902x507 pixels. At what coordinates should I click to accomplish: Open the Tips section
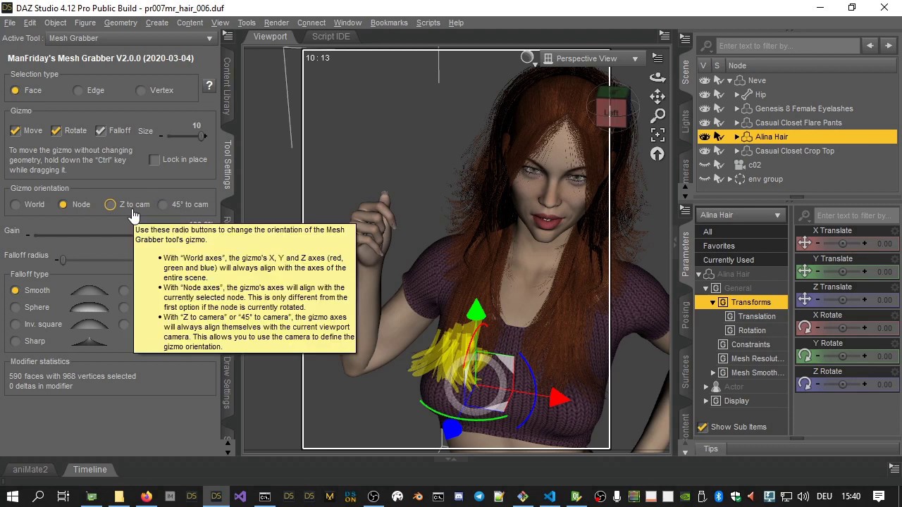pyautogui.click(x=710, y=449)
